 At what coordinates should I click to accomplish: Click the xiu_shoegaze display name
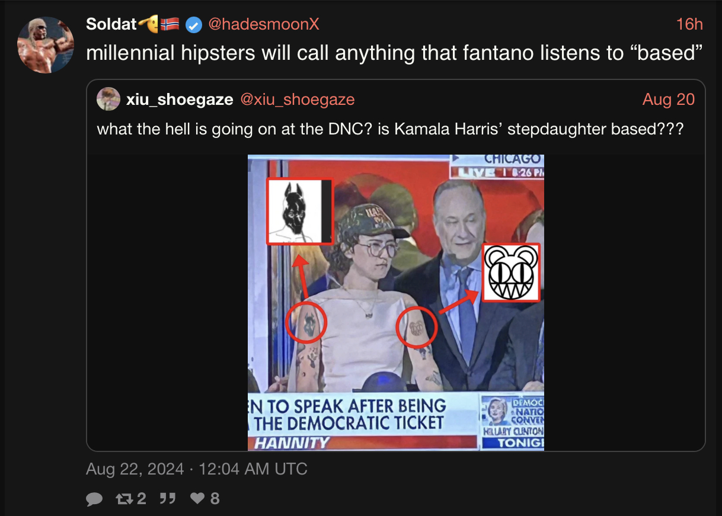pyautogui.click(x=180, y=100)
